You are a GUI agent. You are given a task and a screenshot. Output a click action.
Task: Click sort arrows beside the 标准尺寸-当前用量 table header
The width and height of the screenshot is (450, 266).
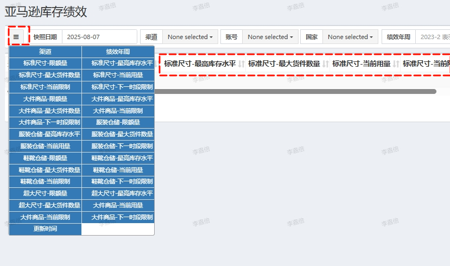[396, 64]
